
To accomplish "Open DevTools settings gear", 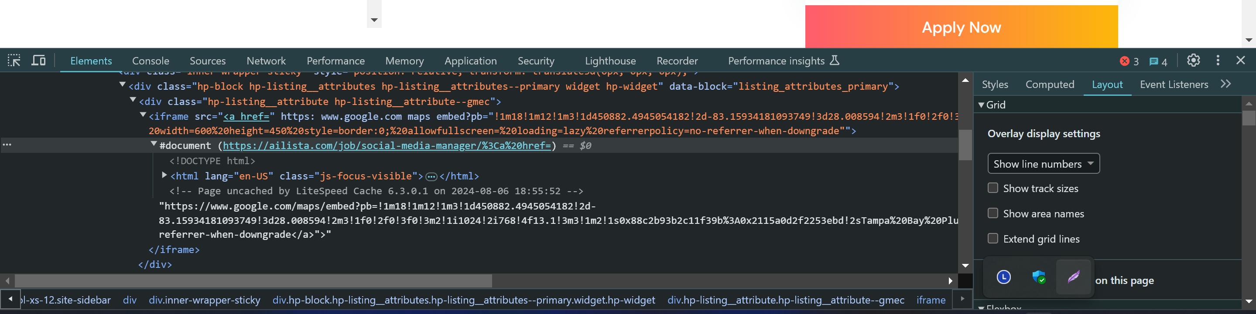I will 1193,61.
